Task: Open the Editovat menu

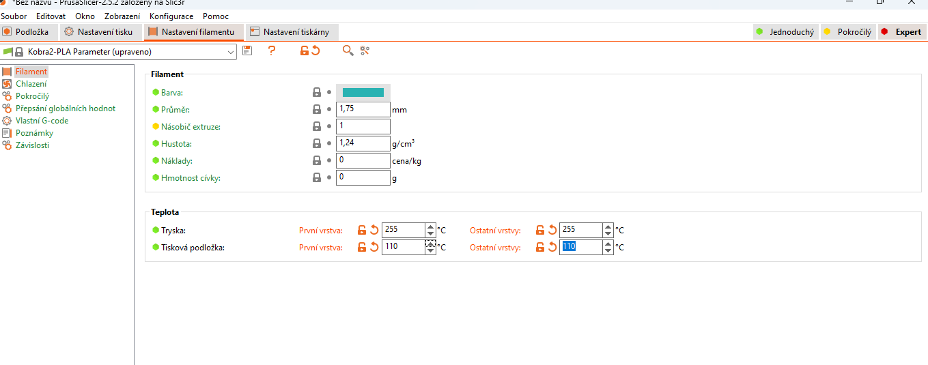Action: [51, 16]
